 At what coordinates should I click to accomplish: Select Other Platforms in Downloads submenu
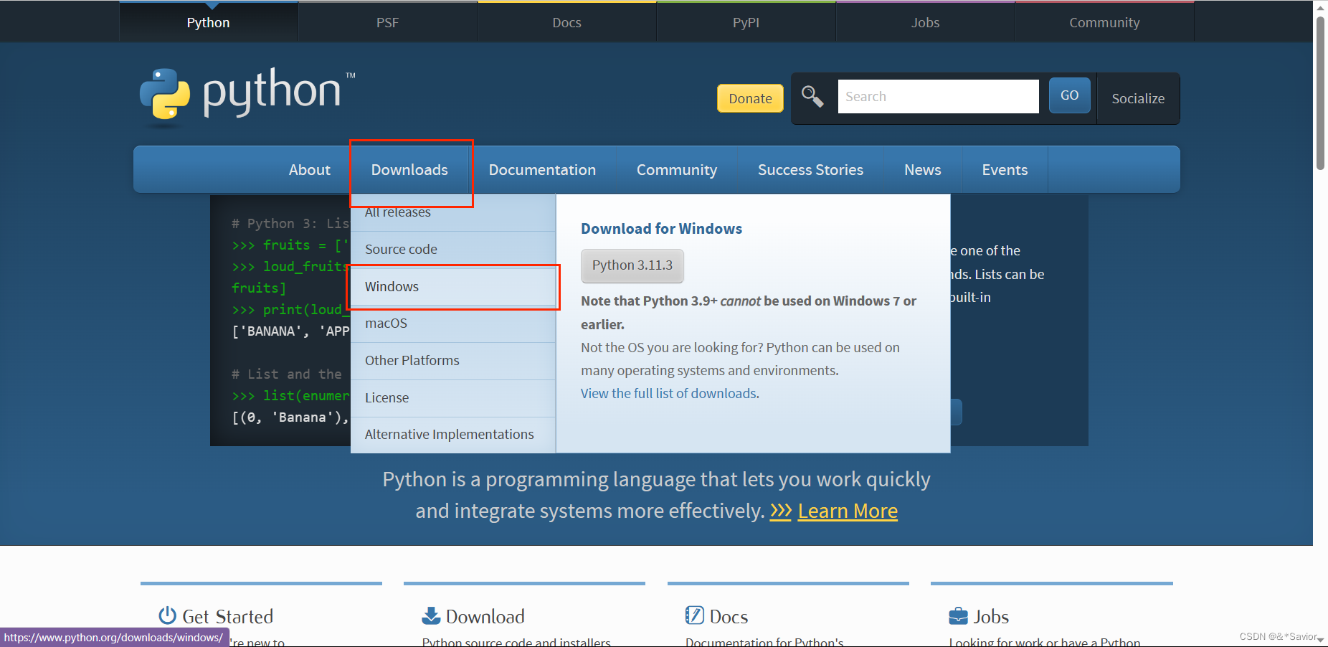point(453,361)
